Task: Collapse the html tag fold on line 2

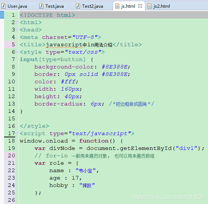Action: (17, 21)
